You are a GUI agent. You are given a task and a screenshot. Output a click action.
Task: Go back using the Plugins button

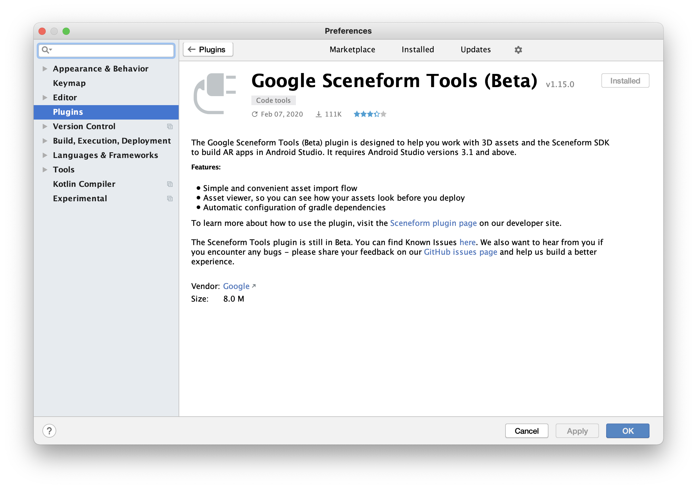[x=208, y=50]
